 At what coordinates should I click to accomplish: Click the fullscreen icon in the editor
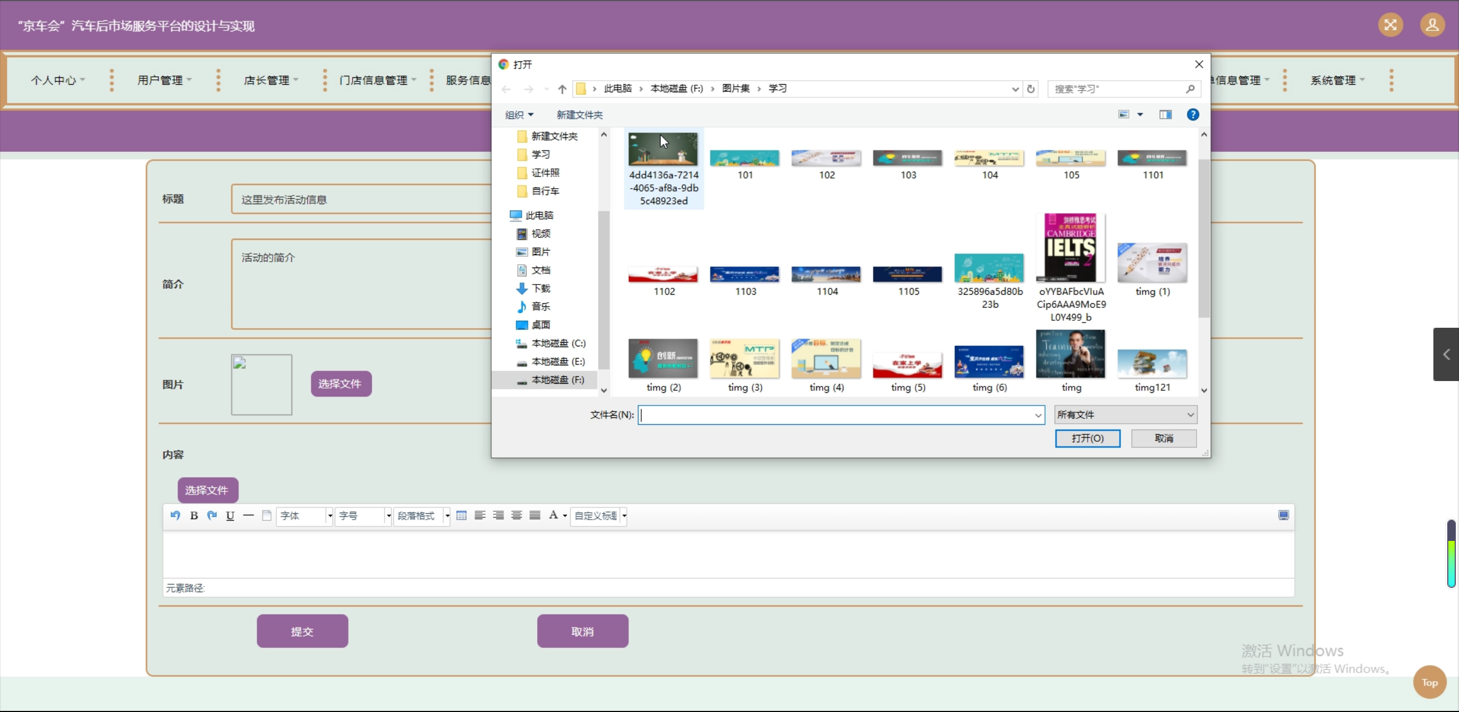pos(1283,515)
